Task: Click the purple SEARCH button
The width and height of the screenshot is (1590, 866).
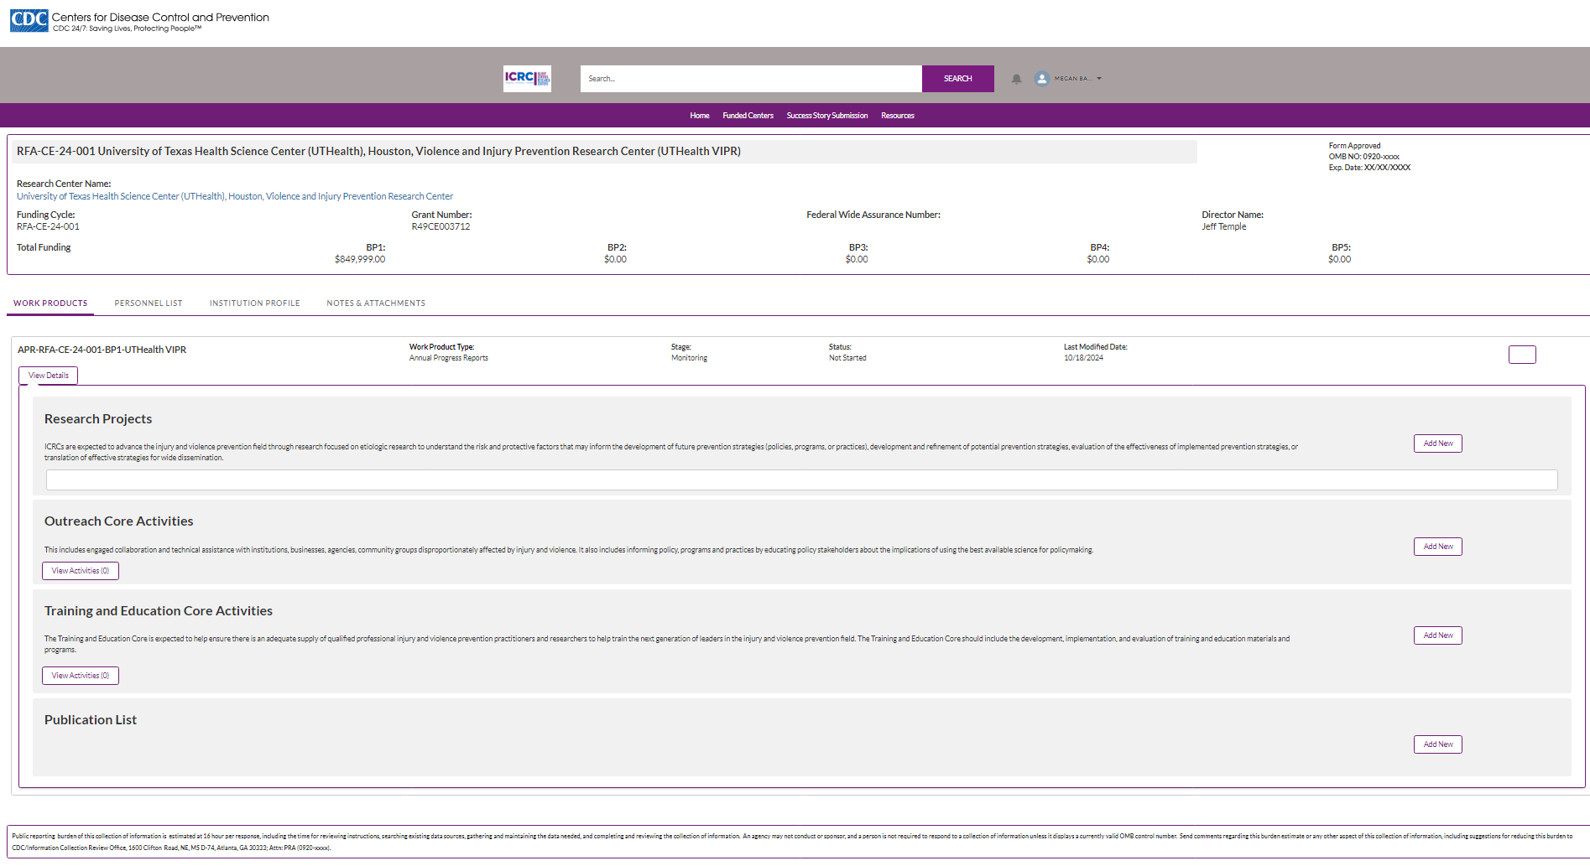Action: point(958,79)
